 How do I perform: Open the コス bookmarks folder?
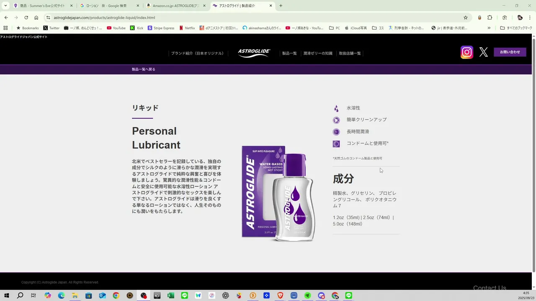coord(378,28)
